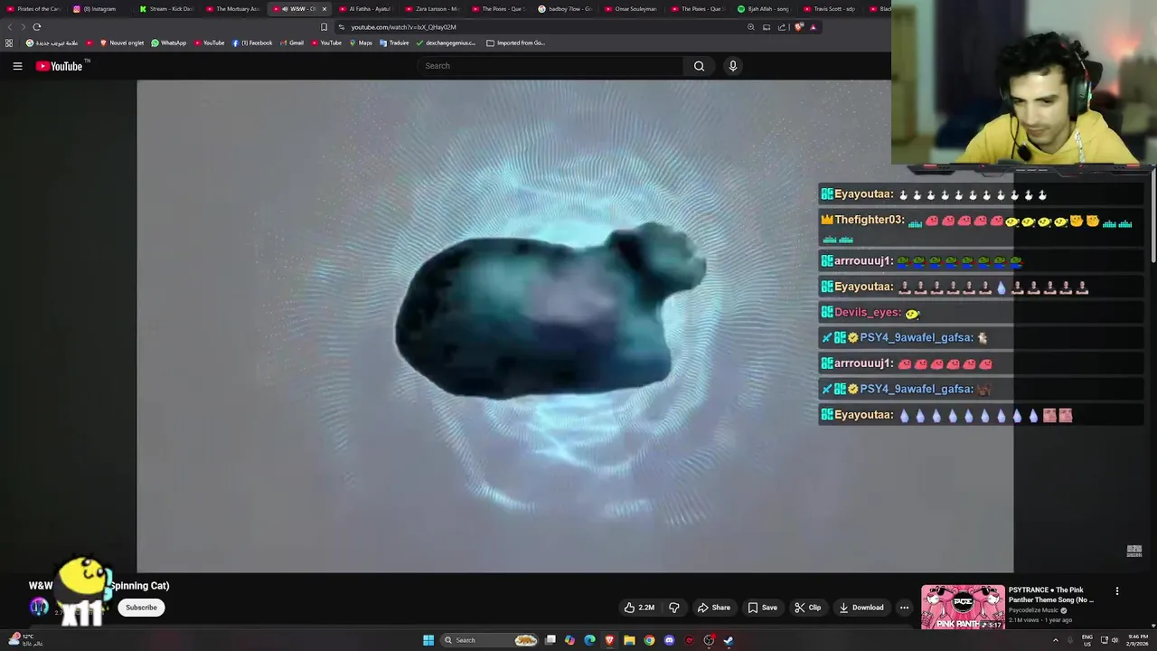Viewport: 1157px width, 651px height.
Task: Open the WhatsApp bookmark
Action: 169,42
